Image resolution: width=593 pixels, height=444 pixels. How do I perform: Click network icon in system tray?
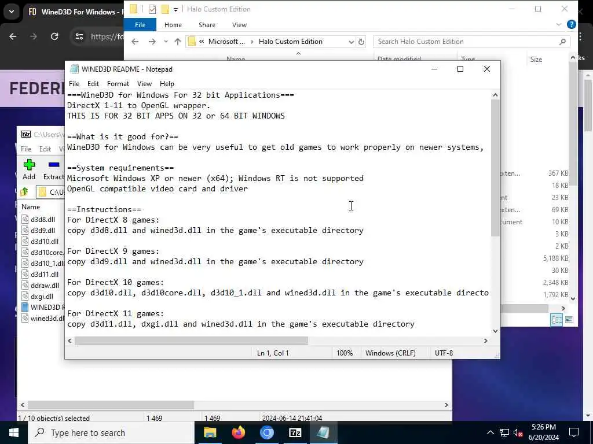[504, 432]
